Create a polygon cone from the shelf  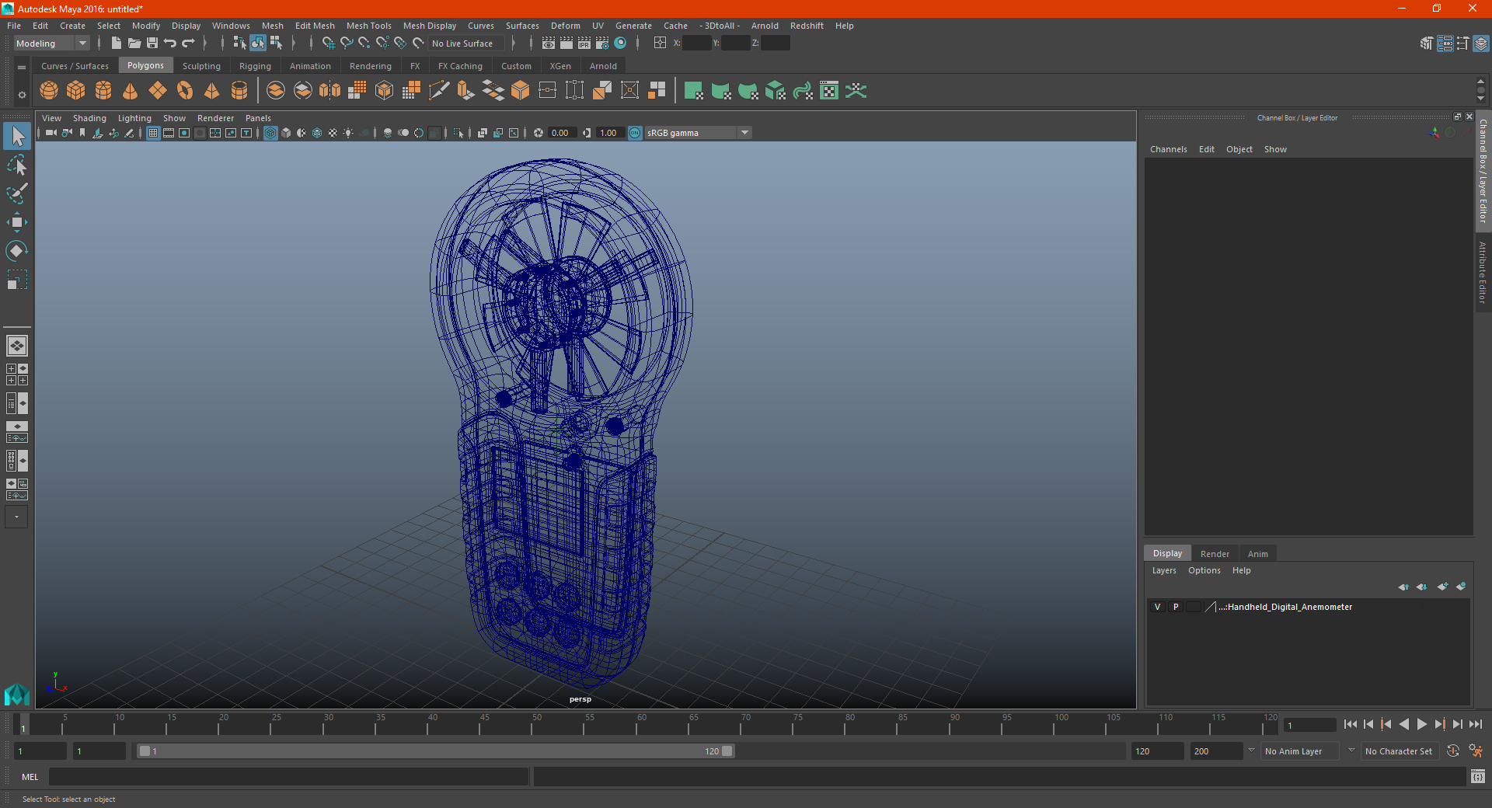pos(131,91)
